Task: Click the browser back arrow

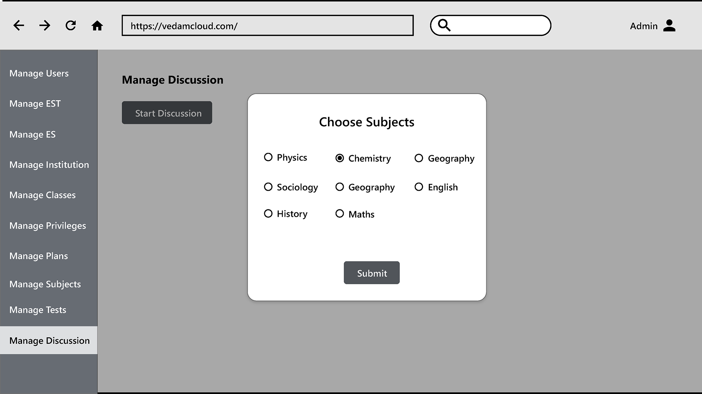Action: [19, 26]
